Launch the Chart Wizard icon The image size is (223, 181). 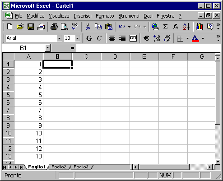click(200, 27)
